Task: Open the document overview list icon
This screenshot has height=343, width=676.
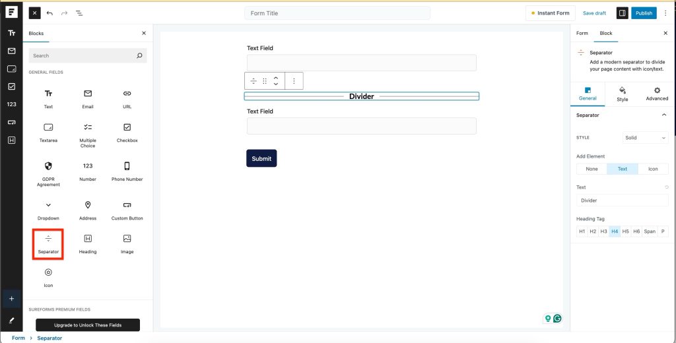Action: tap(79, 13)
